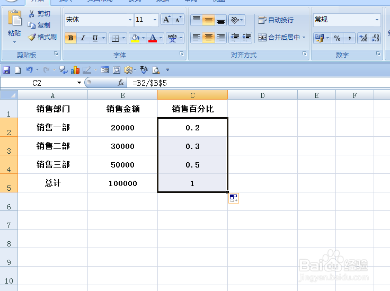Toggle Italic formatting
The height and width of the screenshot is (291, 390).
(83, 38)
